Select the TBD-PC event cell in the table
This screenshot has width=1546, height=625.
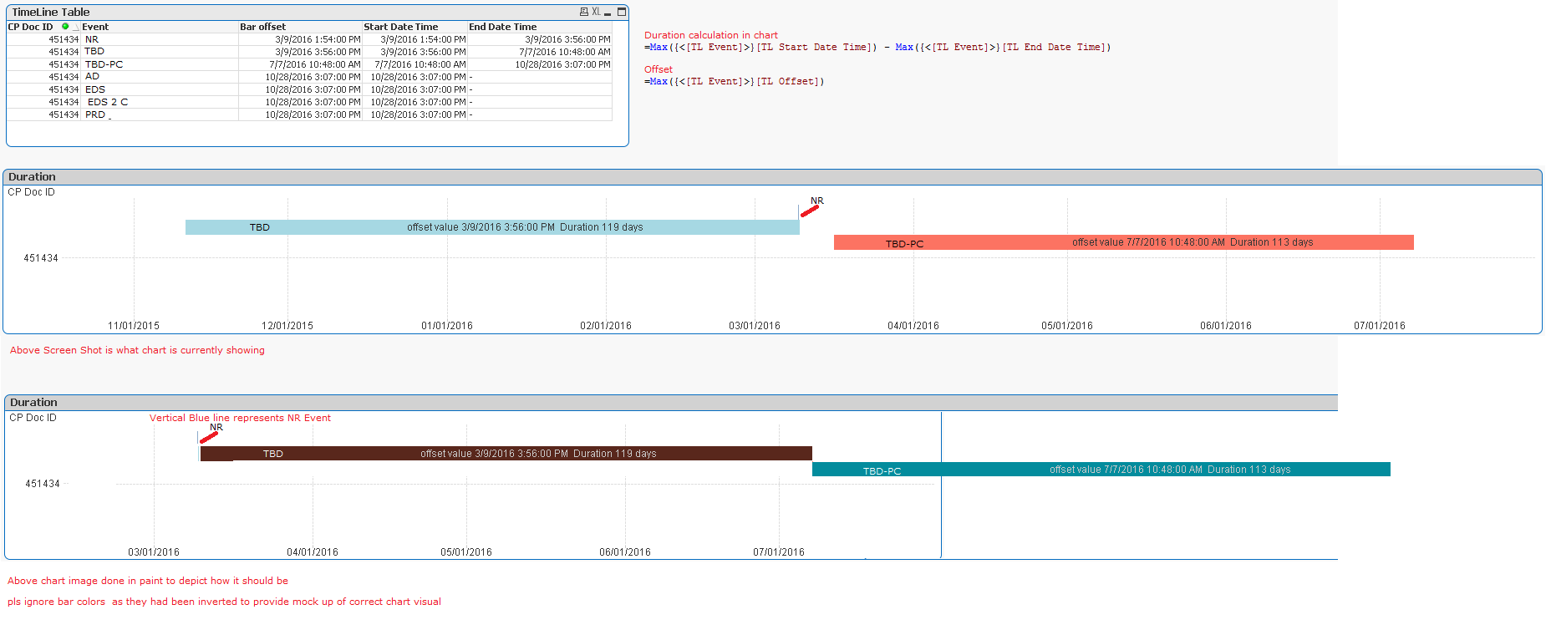(104, 64)
